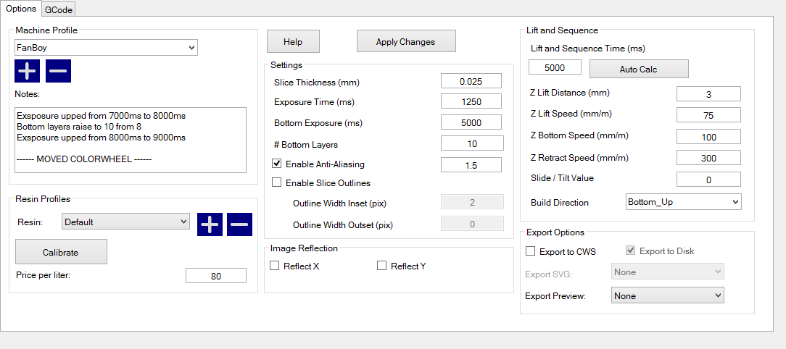Viewport: 786px width, 349px height.
Task: Open the Help button
Action: point(293,42)
